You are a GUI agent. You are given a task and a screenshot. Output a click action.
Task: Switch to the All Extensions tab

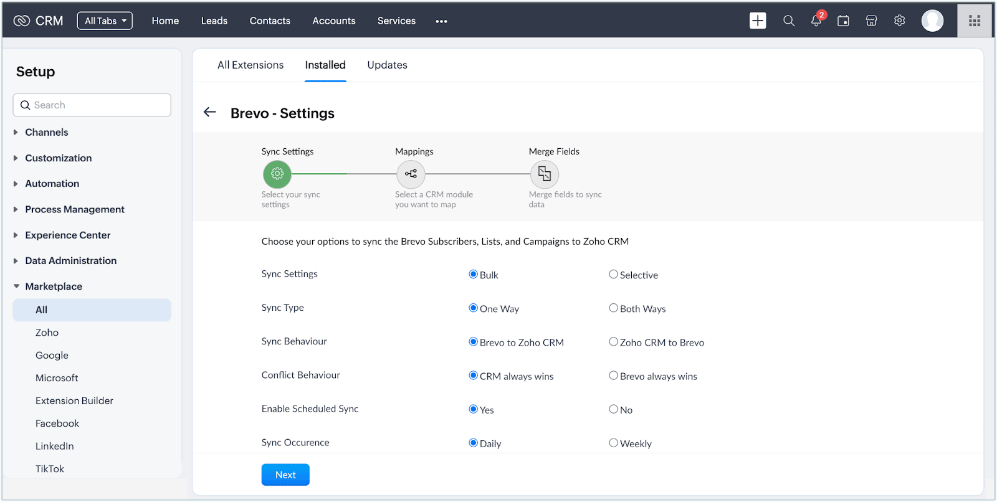(250, 65)
